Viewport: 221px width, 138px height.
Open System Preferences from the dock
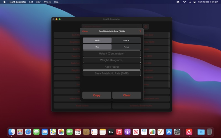tap(177, 132)
